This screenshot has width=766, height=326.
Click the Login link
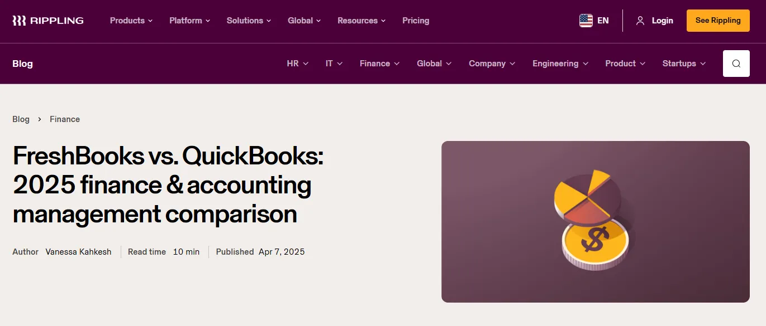click(662, 21)
